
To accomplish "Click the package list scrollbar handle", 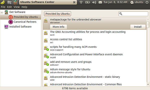I will click(148, 24).
